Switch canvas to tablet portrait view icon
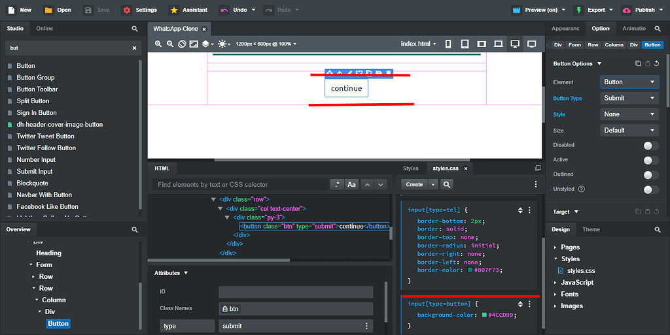The image size is (670, 335). click(465, 44)
